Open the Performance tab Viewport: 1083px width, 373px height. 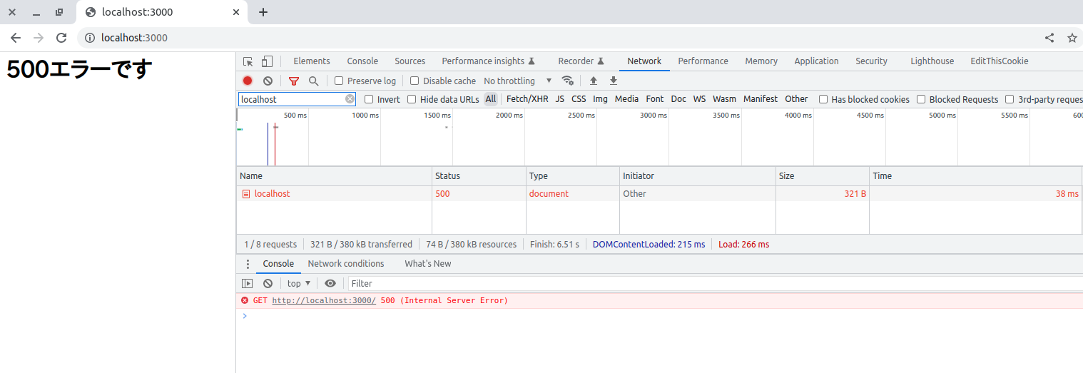[x=703, y=61]
